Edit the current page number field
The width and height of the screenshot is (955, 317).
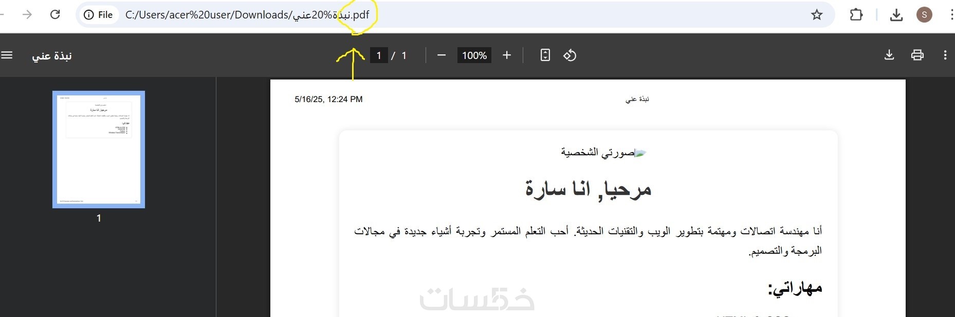(379, 55)
